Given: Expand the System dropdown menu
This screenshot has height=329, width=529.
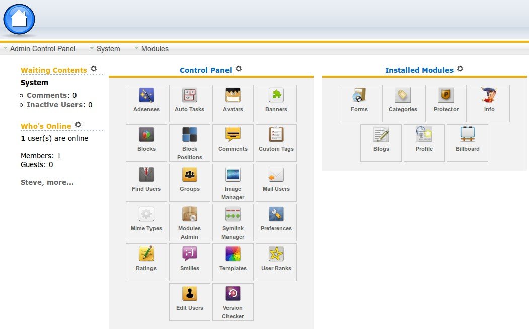Looking at the screenshot, I should click(105, 49).
